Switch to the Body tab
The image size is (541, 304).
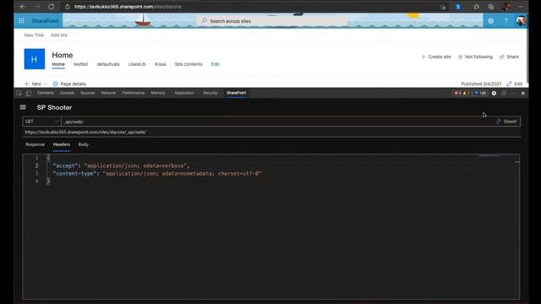click(84, 144)
